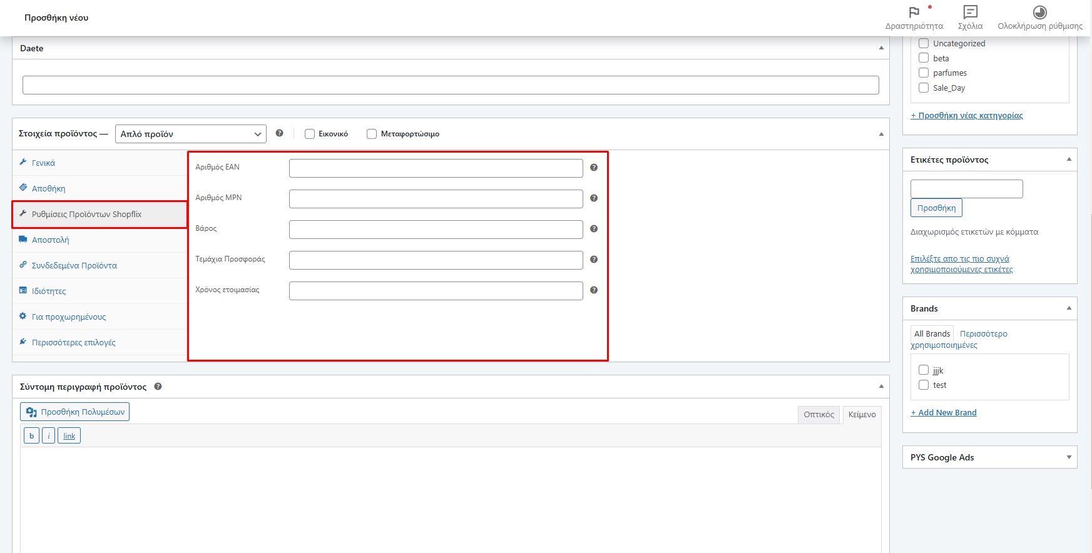Click help icon beside Χρόνος ετοιμασίας field
The width and height of the screenshot is (1092, 553).
tap(594, 290)
